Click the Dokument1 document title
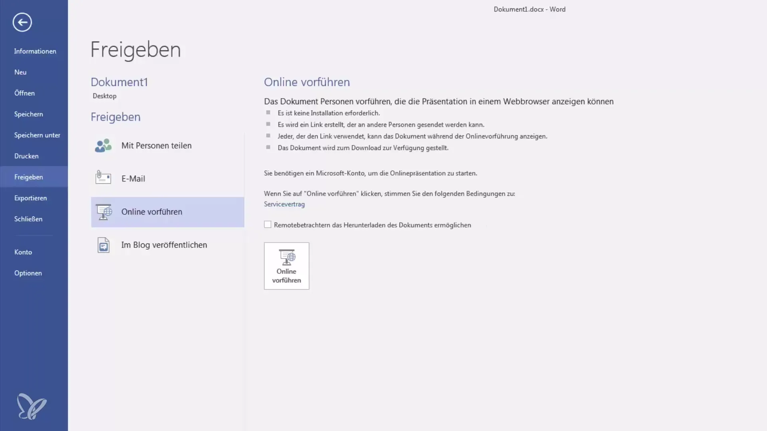767x431 pixels. [x=119, y=82]
